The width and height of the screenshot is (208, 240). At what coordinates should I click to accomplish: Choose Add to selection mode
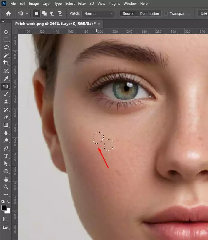point(44,14)
